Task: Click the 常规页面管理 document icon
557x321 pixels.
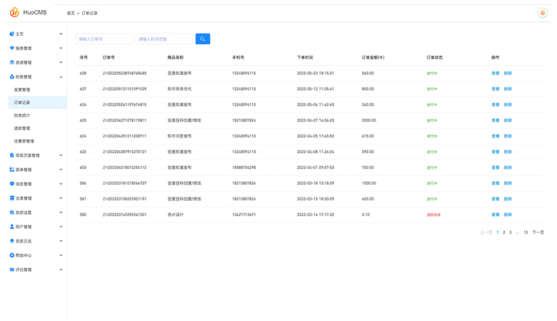Action: click(11, 155)
